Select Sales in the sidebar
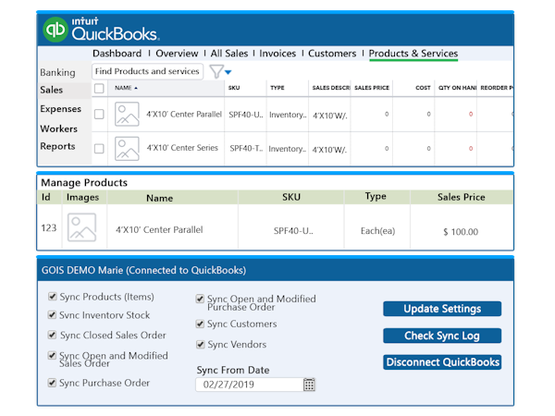This screenshot has width=555, height=416. 51,90
